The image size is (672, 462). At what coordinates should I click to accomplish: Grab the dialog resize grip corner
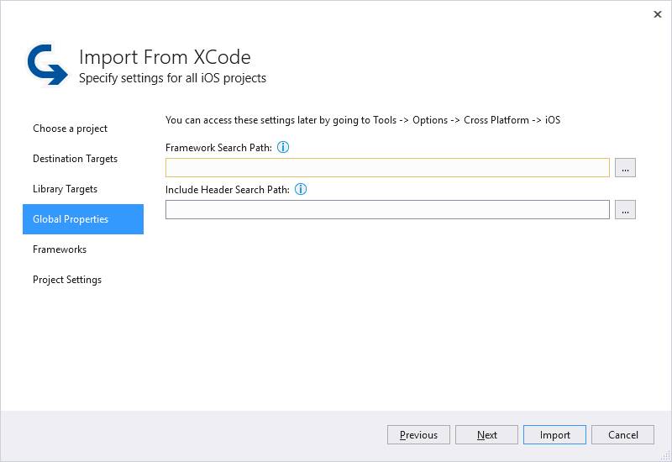[x=666, y=456]
